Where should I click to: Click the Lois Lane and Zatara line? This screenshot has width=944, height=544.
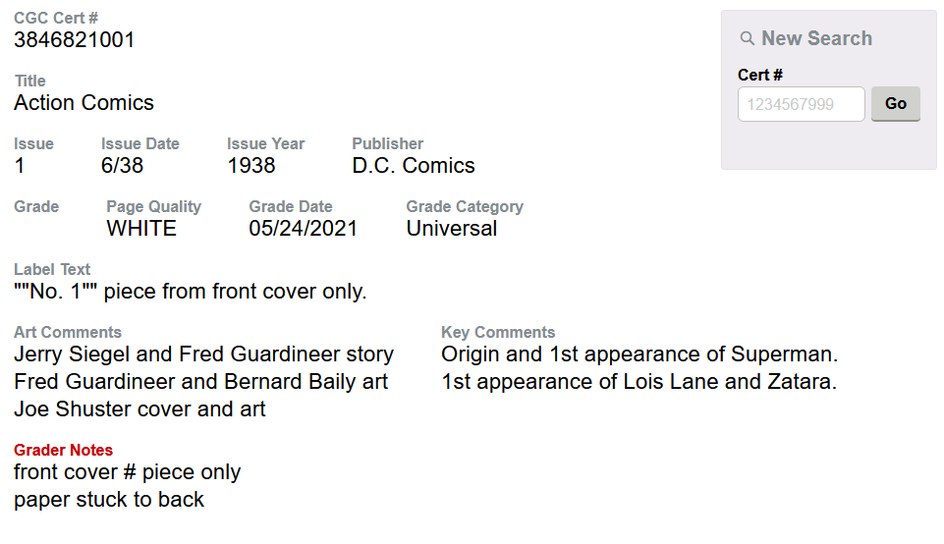(x=639, y=382)
